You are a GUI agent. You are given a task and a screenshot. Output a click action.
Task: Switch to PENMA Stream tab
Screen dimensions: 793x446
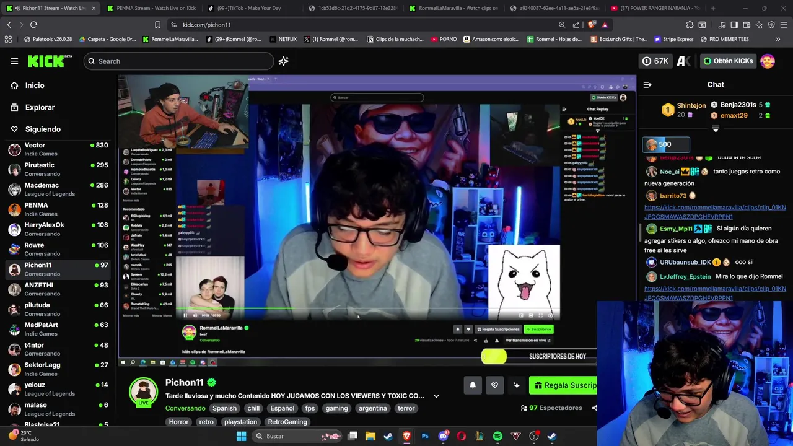click(x=151, y=8)
